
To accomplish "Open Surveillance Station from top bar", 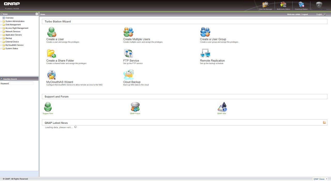I will pos(319,5).
